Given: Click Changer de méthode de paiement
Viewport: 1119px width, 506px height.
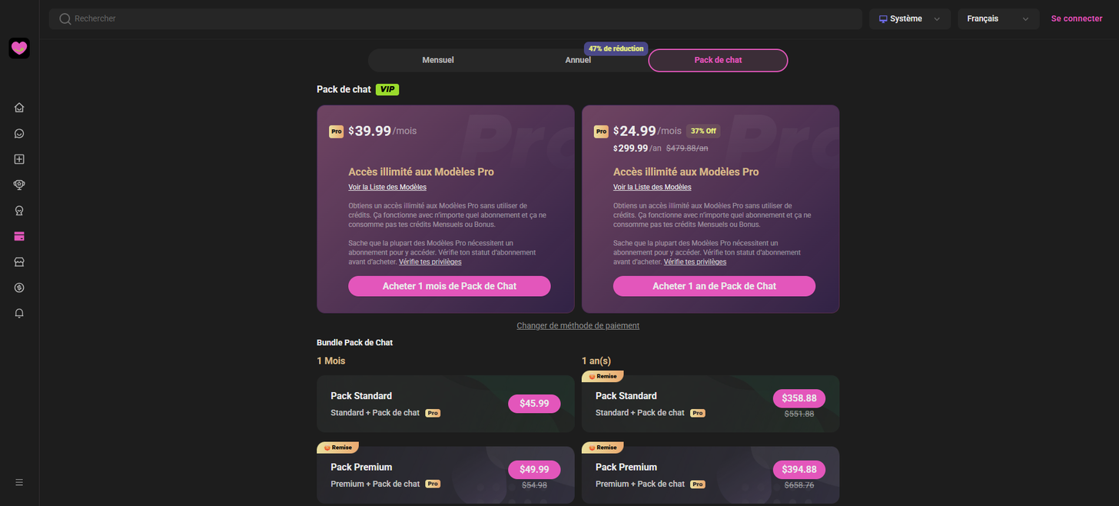Looking at the screenshot, I should click(x=578, y=325).
